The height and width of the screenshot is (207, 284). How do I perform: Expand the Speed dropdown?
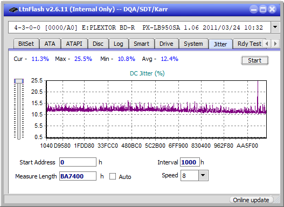[x=203, y=175]
